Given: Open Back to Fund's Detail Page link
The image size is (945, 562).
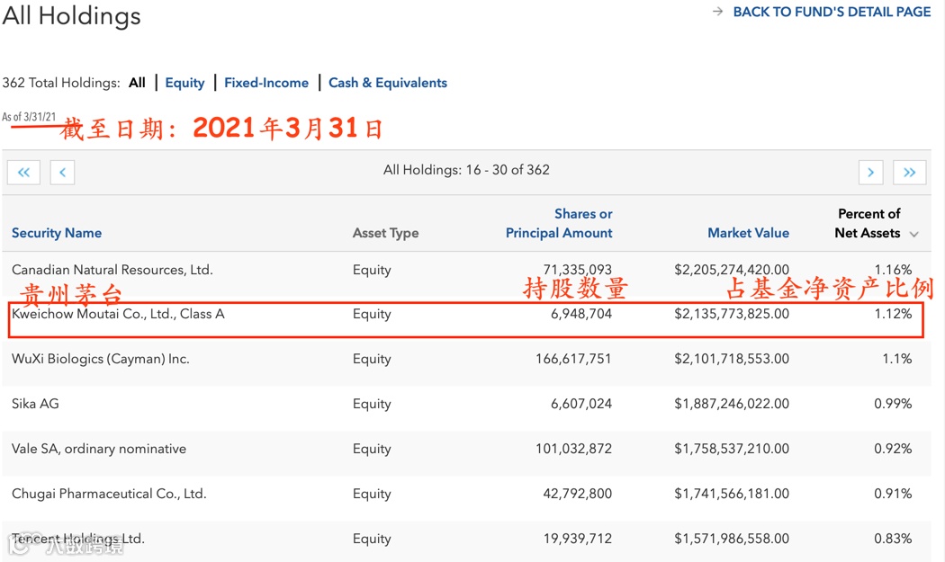Looking at the screenshot, I should click(x=832, y=12).
